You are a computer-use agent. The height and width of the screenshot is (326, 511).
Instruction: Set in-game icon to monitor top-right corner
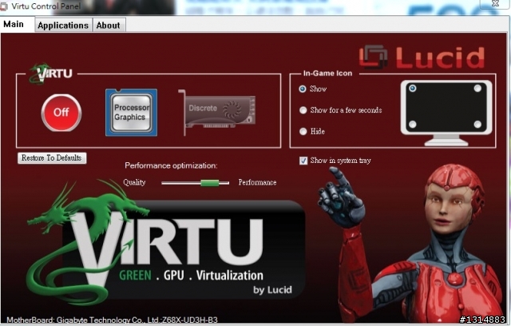coord(477,89)
